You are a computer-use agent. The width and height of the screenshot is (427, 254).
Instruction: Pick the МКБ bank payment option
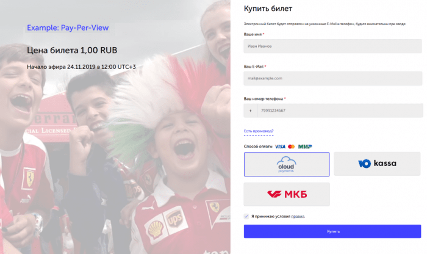pos(287,194)
